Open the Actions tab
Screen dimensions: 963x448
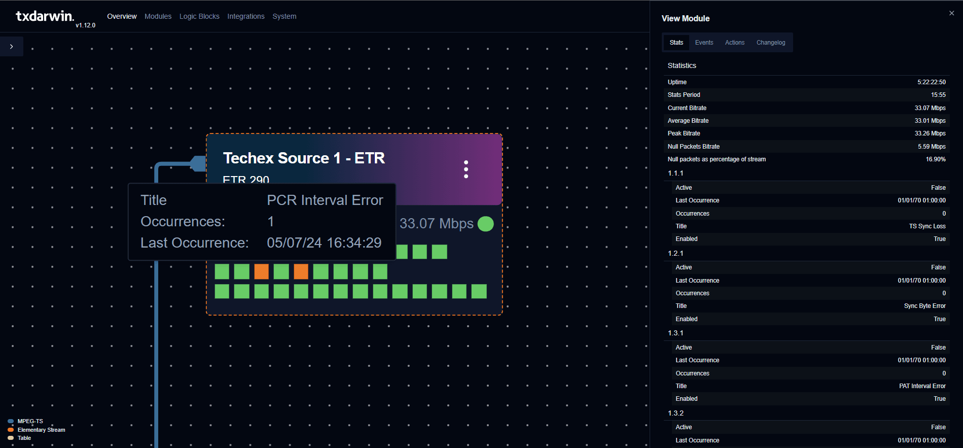pyautogui.click(x=734, y=43)
